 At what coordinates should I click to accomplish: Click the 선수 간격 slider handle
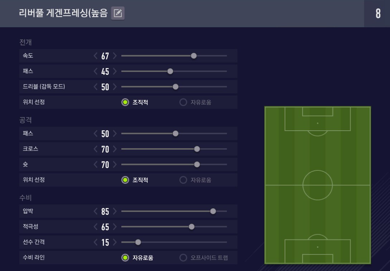(138, 242)
